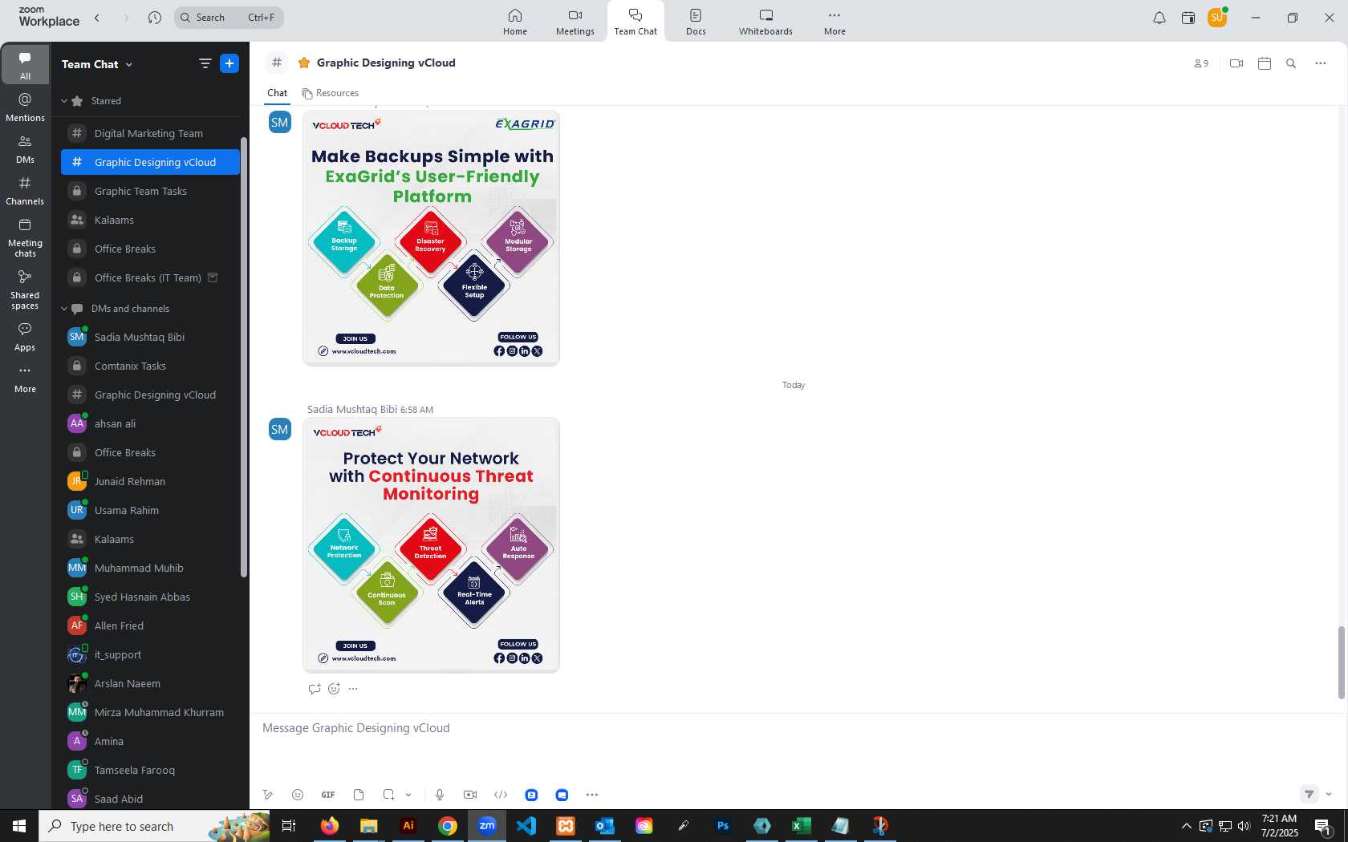Click the blue new chat plus button
This screenshot has width=1348, height=842.
pos(229,63)
